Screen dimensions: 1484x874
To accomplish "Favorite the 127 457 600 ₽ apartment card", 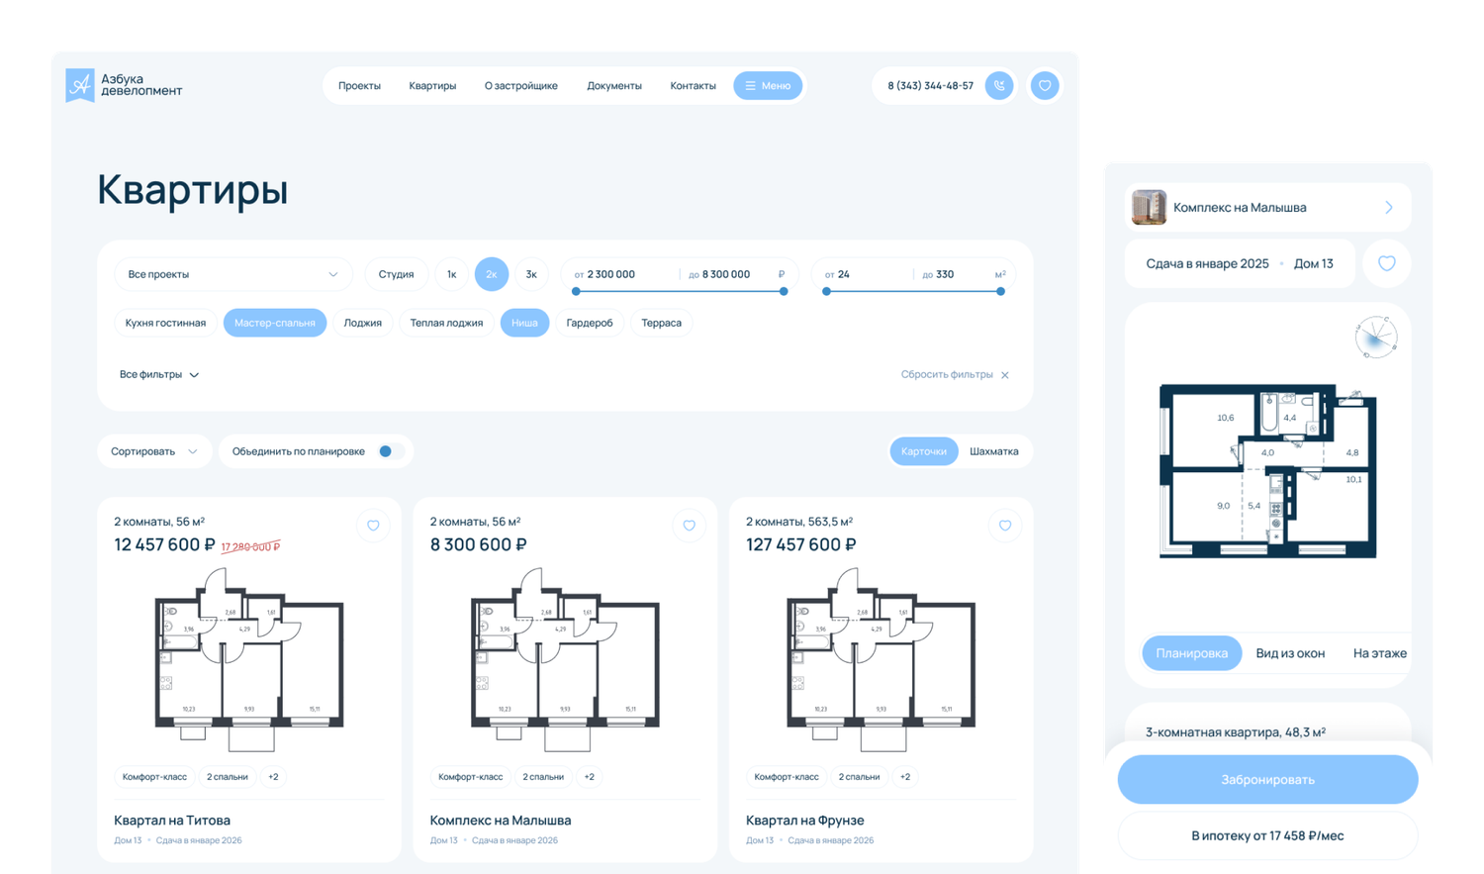I will click(x=1004, y=526).
